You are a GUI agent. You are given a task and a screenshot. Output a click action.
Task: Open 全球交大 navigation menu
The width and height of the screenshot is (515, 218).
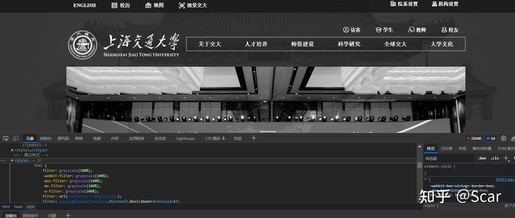[x=395, y=44]
